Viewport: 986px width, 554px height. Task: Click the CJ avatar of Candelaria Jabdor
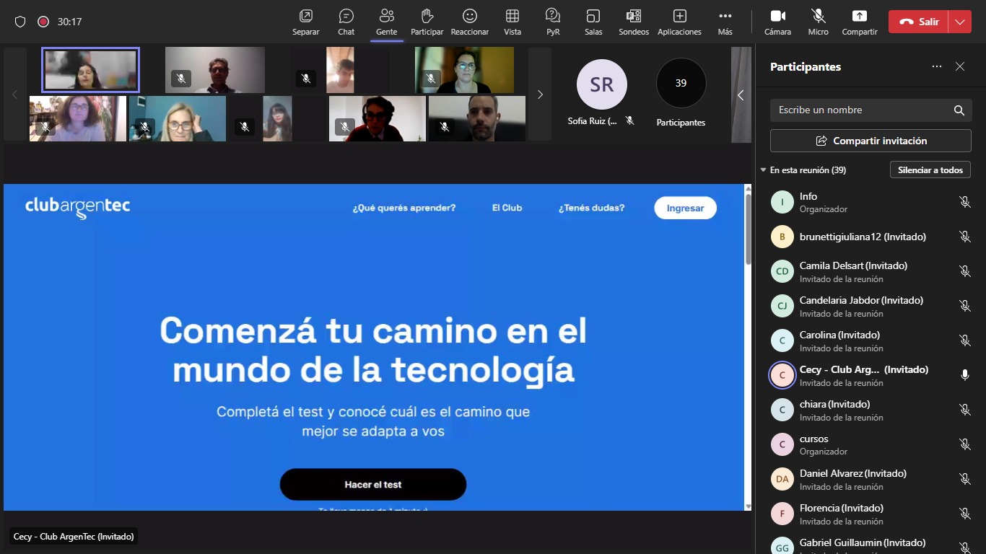(782, 306)
